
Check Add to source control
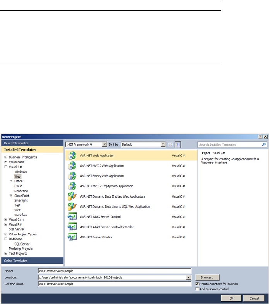[x=197, y=289]
